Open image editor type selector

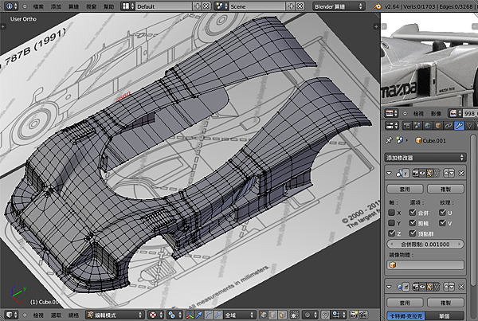(391, 113)
